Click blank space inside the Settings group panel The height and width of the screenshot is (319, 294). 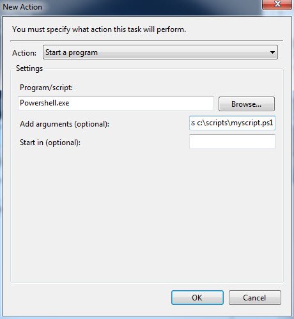147,213
